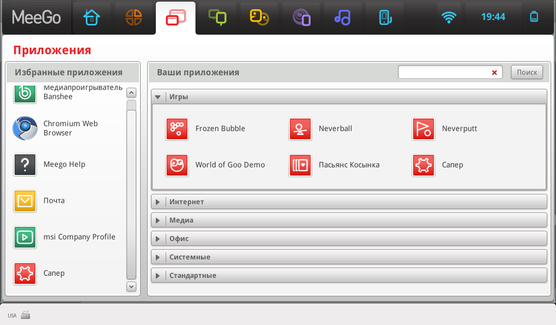The image size is (556, 325).
Task: Open the Neverball game icon
Action: pyautogui.click(x=300, y=129)
